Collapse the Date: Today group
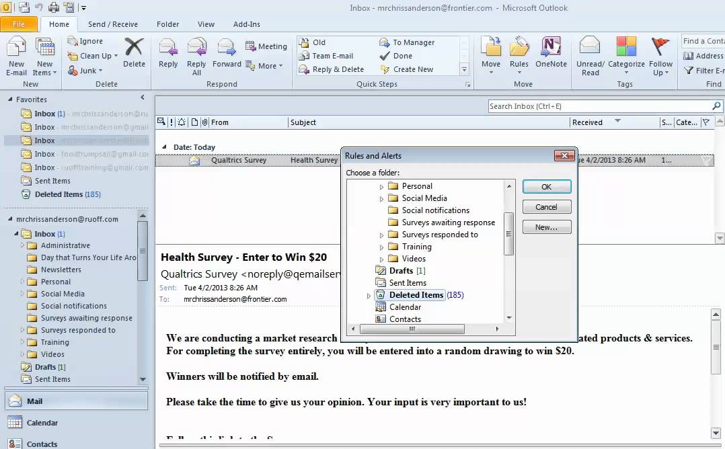This screenshot has width=725, height=449. [164, 147]
